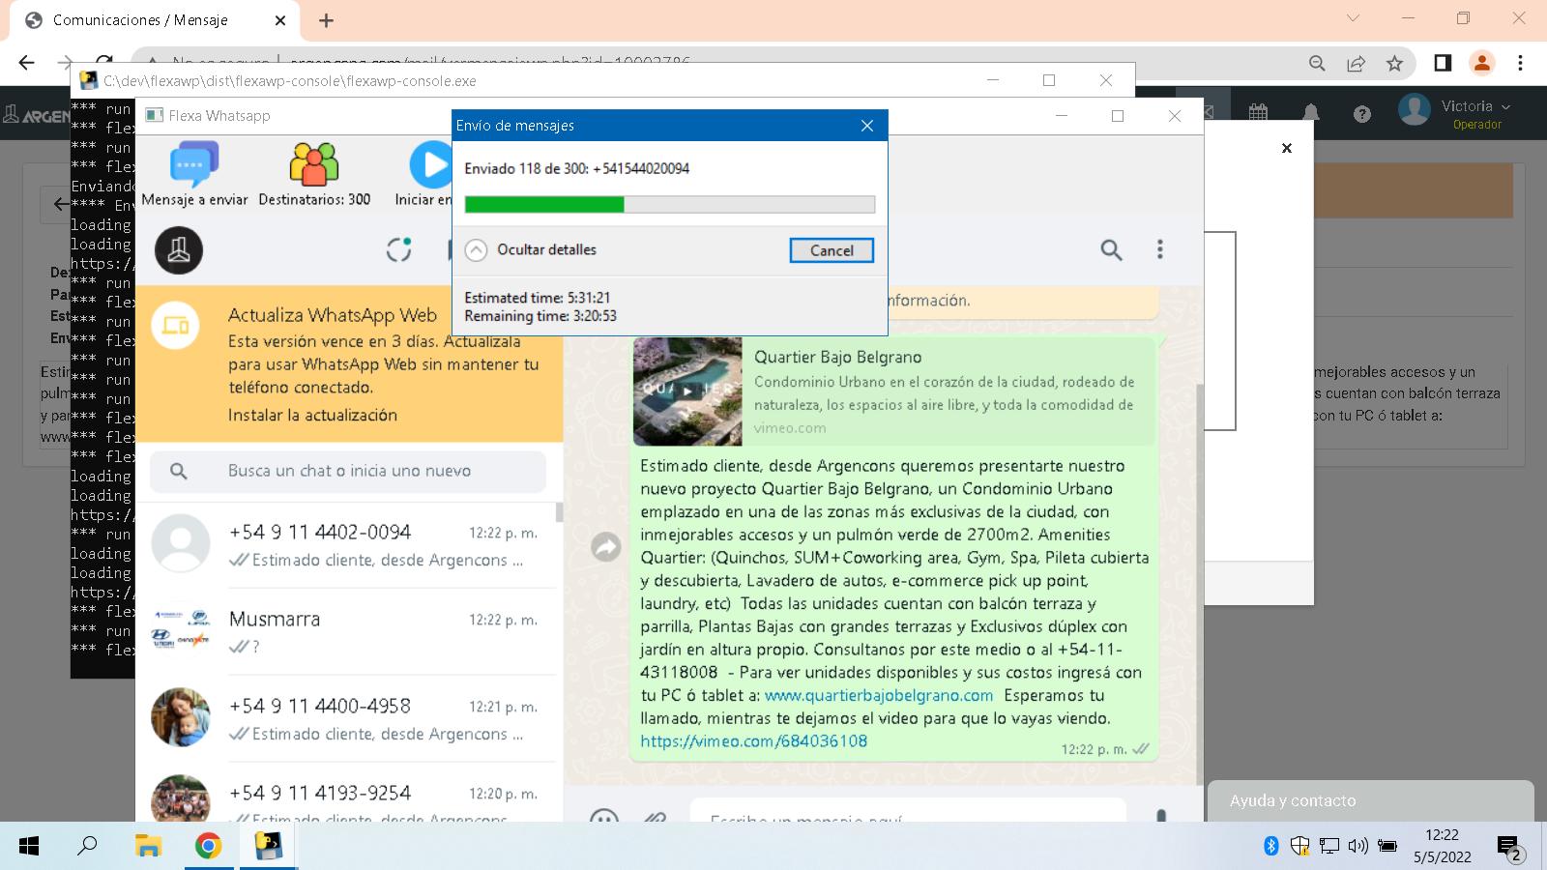Open chat with +54 9 11 4193-9254
The height and width of the screenshot is (870, 1547).
348,793
